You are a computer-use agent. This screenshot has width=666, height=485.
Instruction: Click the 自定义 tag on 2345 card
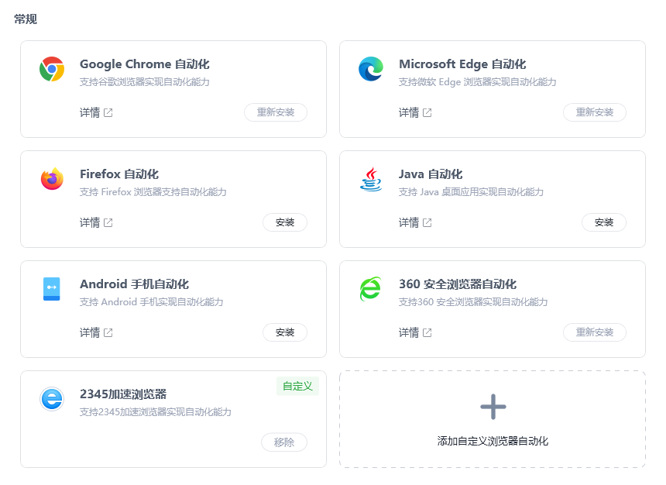coord(297,386)
